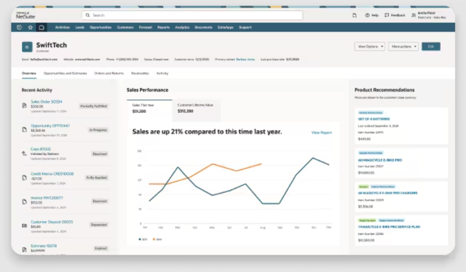Go to the Home icon

[x=42, y=27]
